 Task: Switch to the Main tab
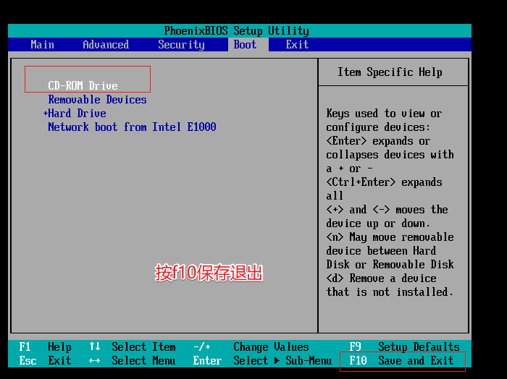42,45
